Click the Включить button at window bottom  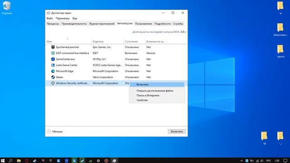coord(177,131)
